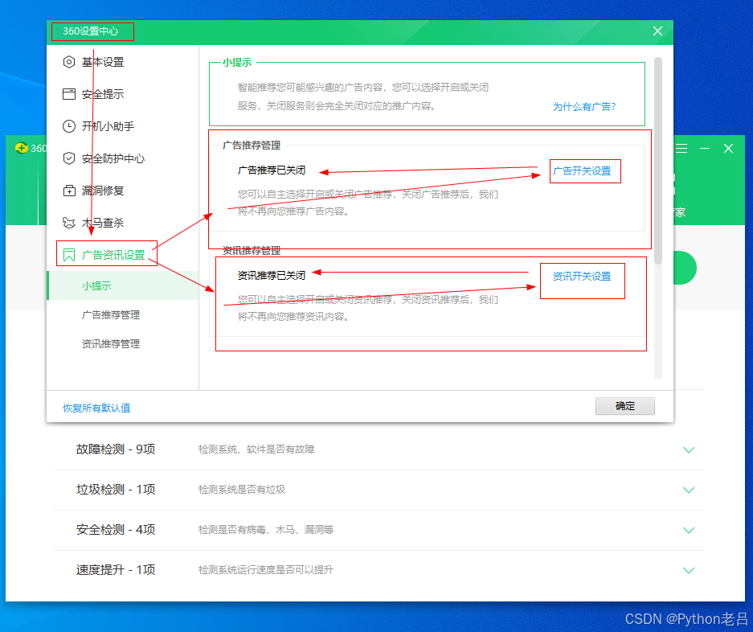Click 360 logo icon in main window
Image resolution: width=753 pixels, height=632 pixels.
point(21,148)
